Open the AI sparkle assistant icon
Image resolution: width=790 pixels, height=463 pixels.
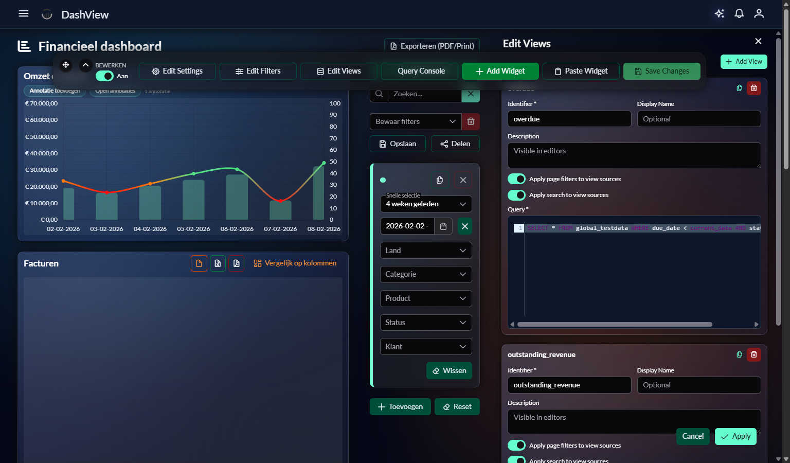pos(720,14)
